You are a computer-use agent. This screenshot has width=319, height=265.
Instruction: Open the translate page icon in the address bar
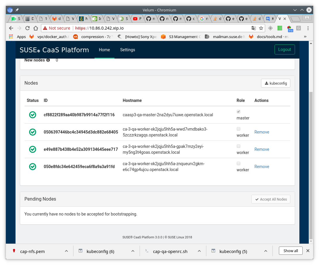[254, 28]
